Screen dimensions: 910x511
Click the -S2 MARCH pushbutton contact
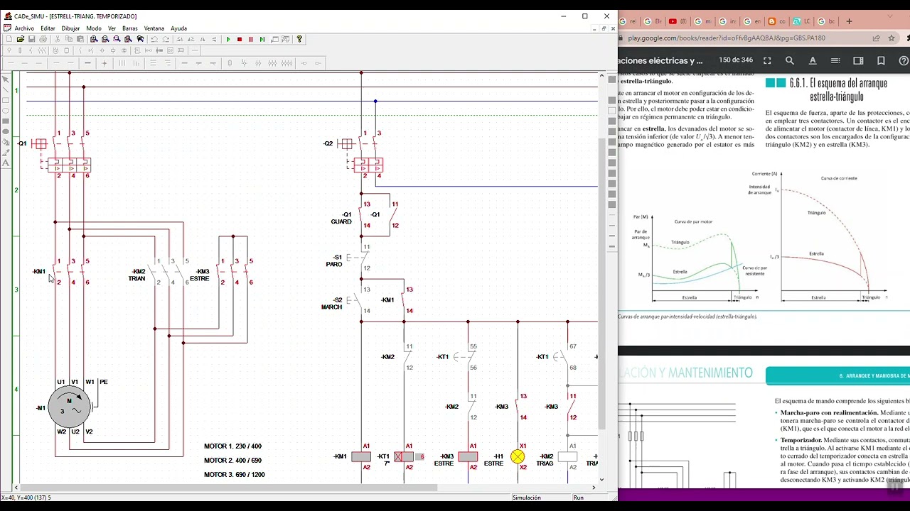[x=357, y=300]
